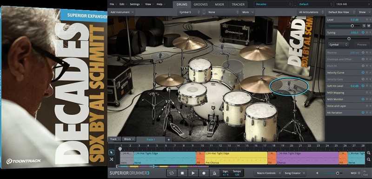Open the Cymbal dropdown under Tuning
The height and width of the screenshot is (179, 372).
click(x=339, y=45)
